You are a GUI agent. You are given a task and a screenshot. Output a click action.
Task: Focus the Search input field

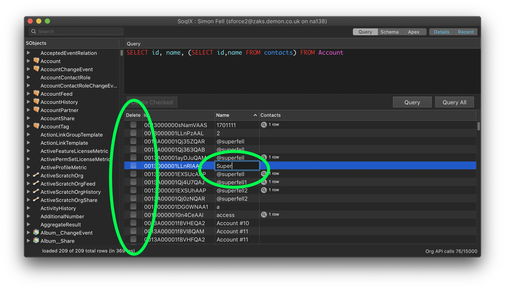(x=76, y=31)
